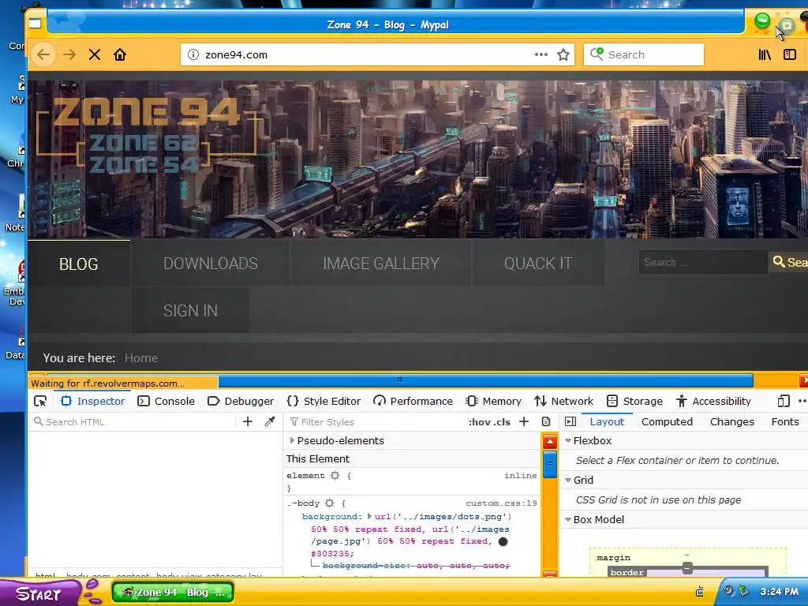Expand the Pseudo-elements section
The width and height of the screenshot is (808, 606).
click(292, 440)
